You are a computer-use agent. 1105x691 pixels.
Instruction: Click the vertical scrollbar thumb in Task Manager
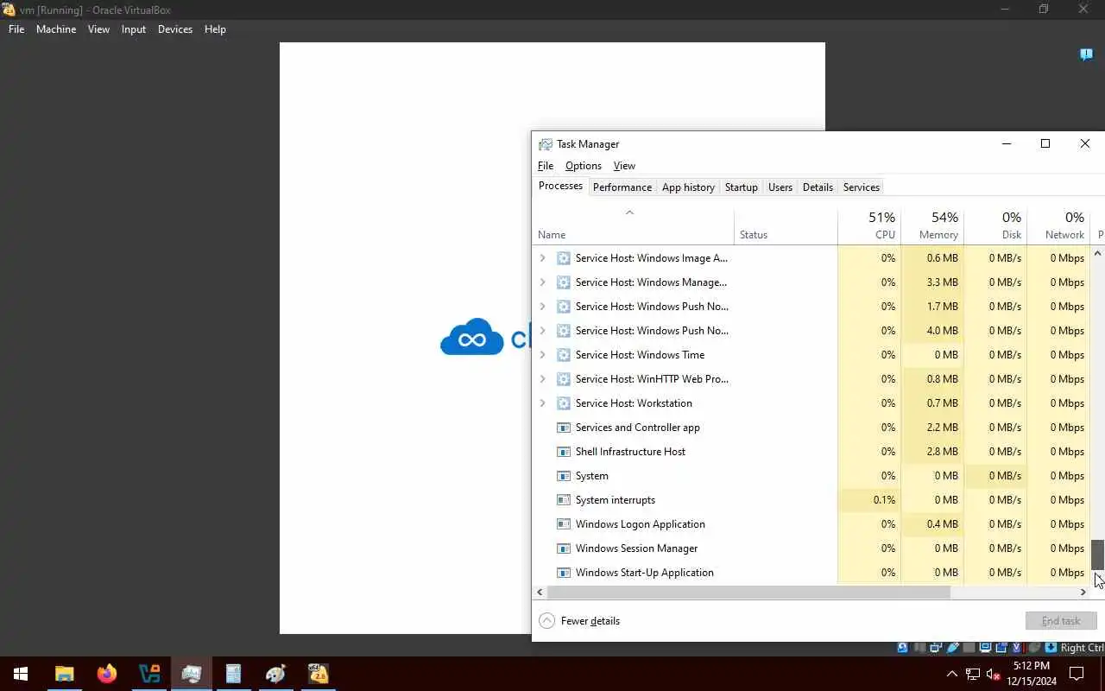(1097, 554)
